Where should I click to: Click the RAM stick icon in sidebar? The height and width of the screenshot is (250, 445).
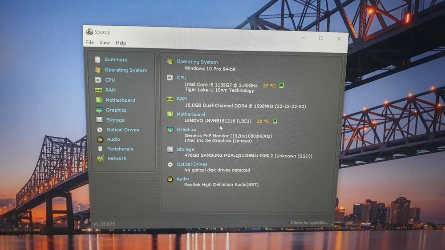(x=98, y=90)
